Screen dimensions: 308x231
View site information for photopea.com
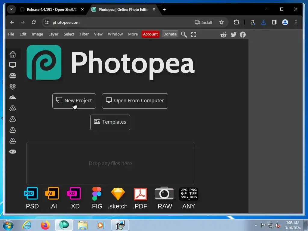click(x=47, y=22)
